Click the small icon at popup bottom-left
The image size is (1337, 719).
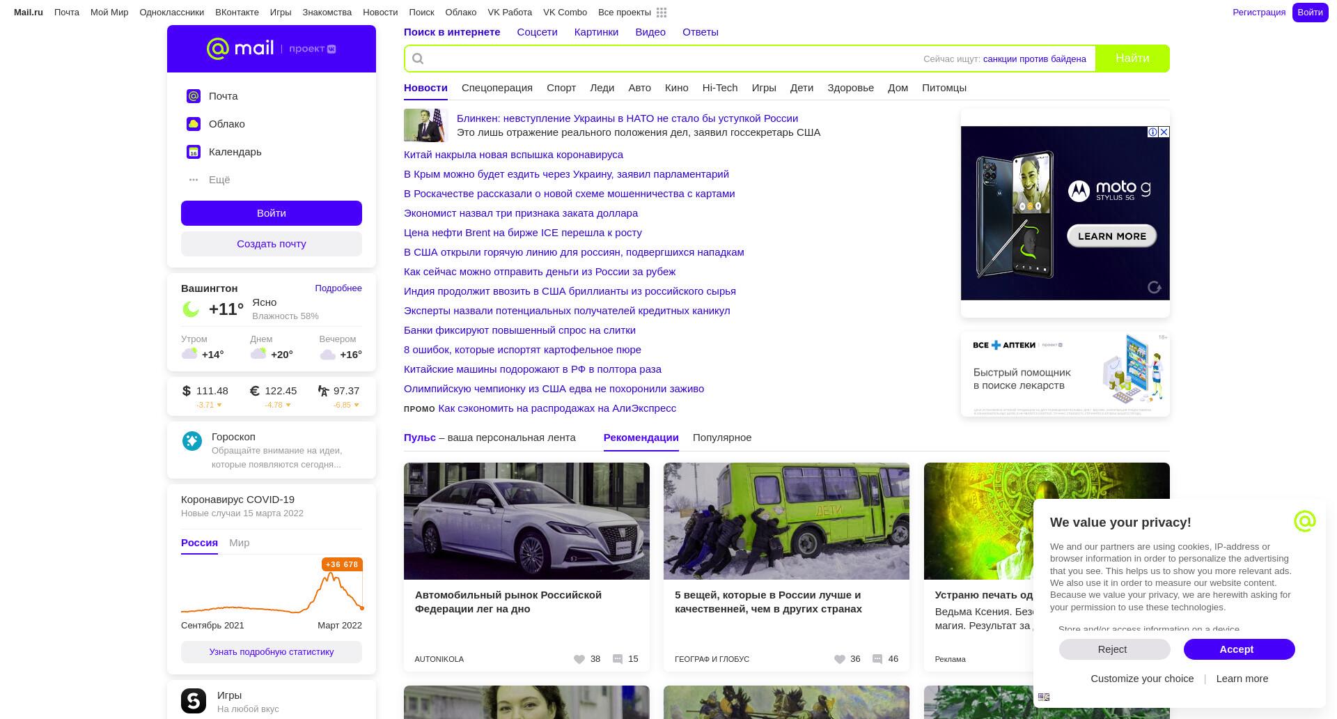click(1044, 697)
